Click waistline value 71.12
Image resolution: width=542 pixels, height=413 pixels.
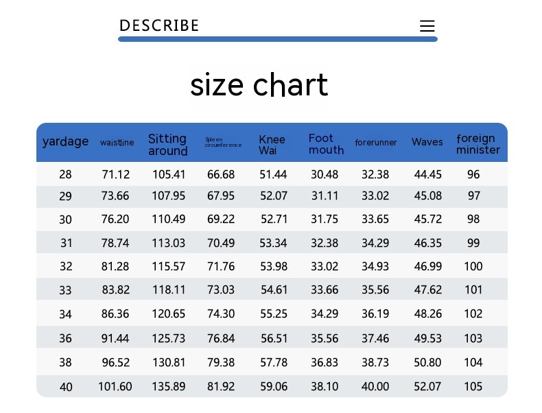(x=115, y=174)
